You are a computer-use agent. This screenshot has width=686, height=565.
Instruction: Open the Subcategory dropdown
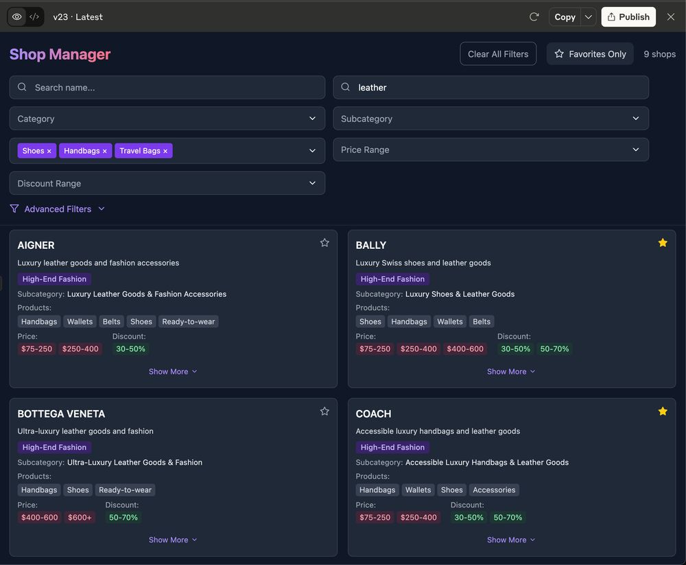coord(491,119)
